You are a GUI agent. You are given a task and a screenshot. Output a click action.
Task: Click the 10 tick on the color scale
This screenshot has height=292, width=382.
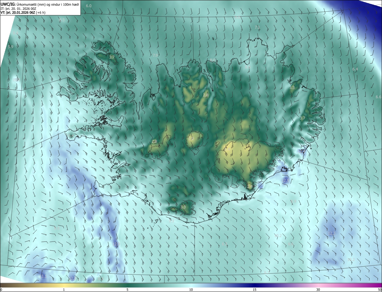point(191,290)
